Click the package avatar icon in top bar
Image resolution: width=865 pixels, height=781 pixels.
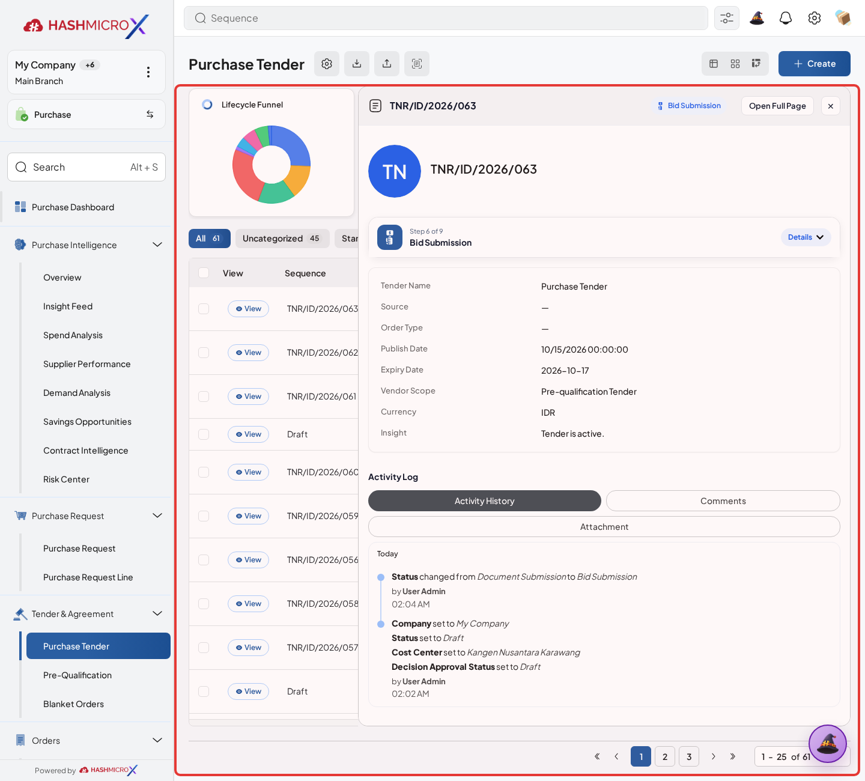pyautogui.click(x=843, y=18)
